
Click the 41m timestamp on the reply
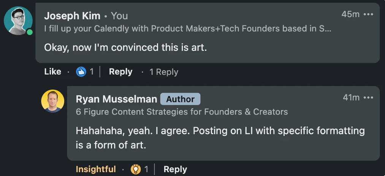point(351,97)
